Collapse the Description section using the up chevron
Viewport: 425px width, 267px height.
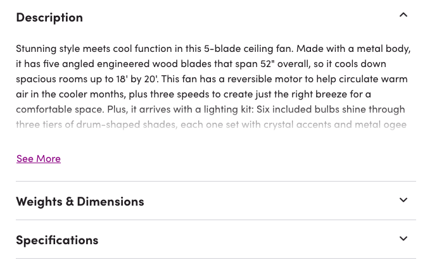tap(403, 15)
